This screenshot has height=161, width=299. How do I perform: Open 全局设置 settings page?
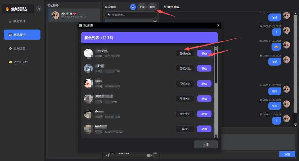coord(20,48)
